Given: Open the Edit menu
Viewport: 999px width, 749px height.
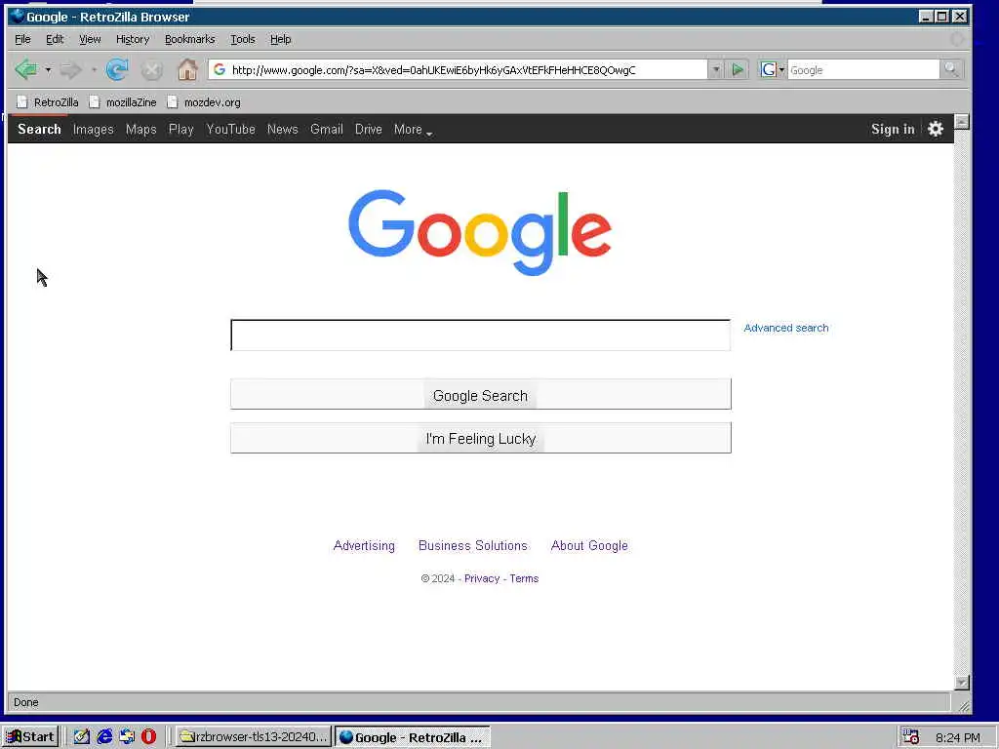Looking at the screenshot, I should (55, 39).
